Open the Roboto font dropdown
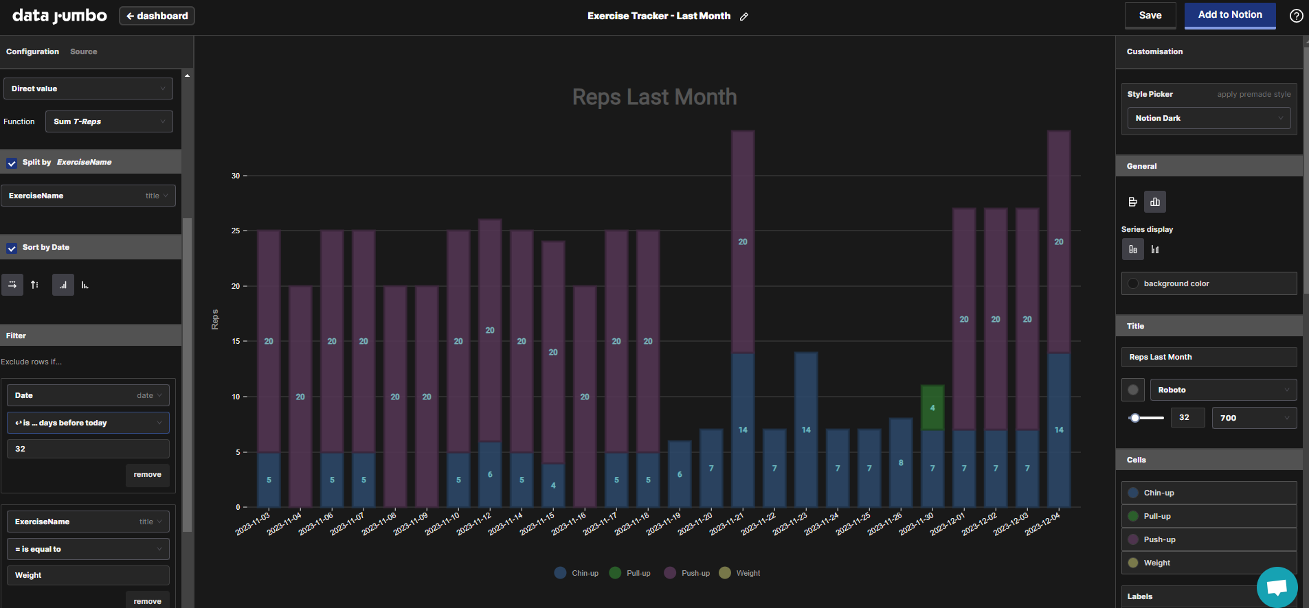1309x608 pixels. click(x=1223, y=390)
